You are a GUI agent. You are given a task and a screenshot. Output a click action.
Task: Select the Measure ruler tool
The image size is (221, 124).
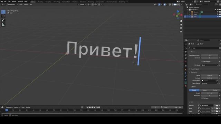[3, 25]
